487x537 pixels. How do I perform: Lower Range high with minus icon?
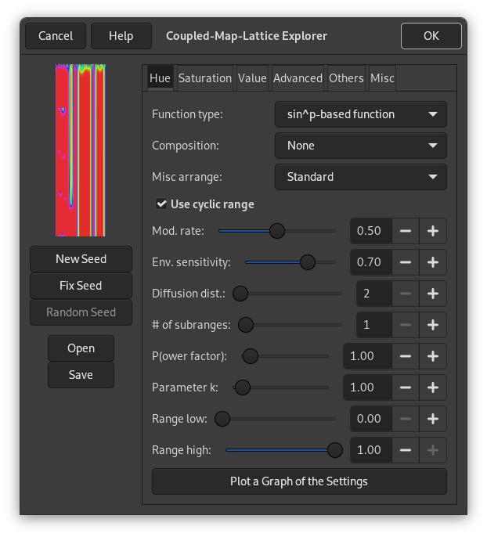coord(406,450)
